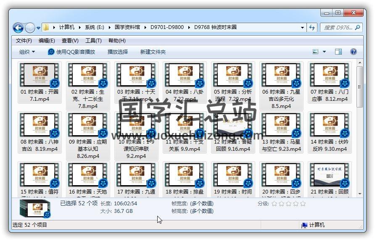Screen dimensions: 375x241
Task: Open the view options dropdown arrow
Action: tap(324, 52)
